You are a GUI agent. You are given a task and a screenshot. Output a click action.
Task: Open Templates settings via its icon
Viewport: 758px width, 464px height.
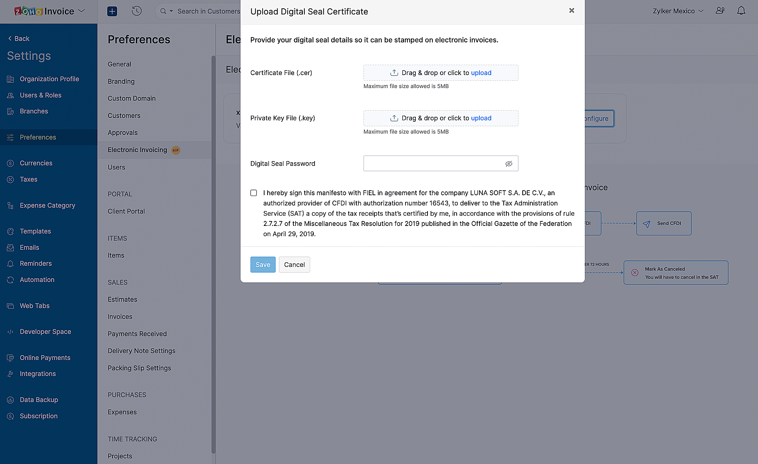pyautogui.click(x=10, y=231)
